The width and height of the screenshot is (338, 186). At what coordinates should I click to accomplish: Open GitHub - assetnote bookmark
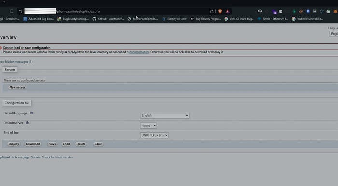tap(108, 19)
